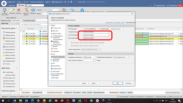The height and width of the screenshot is (103, 183).
Task: Check the header select-all checkbox in table
Action: 24,31
